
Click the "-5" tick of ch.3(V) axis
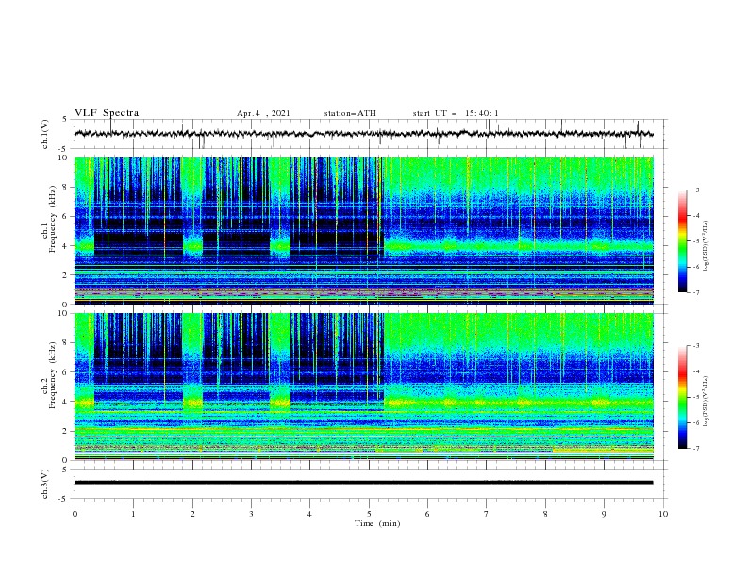click(64, 499)
